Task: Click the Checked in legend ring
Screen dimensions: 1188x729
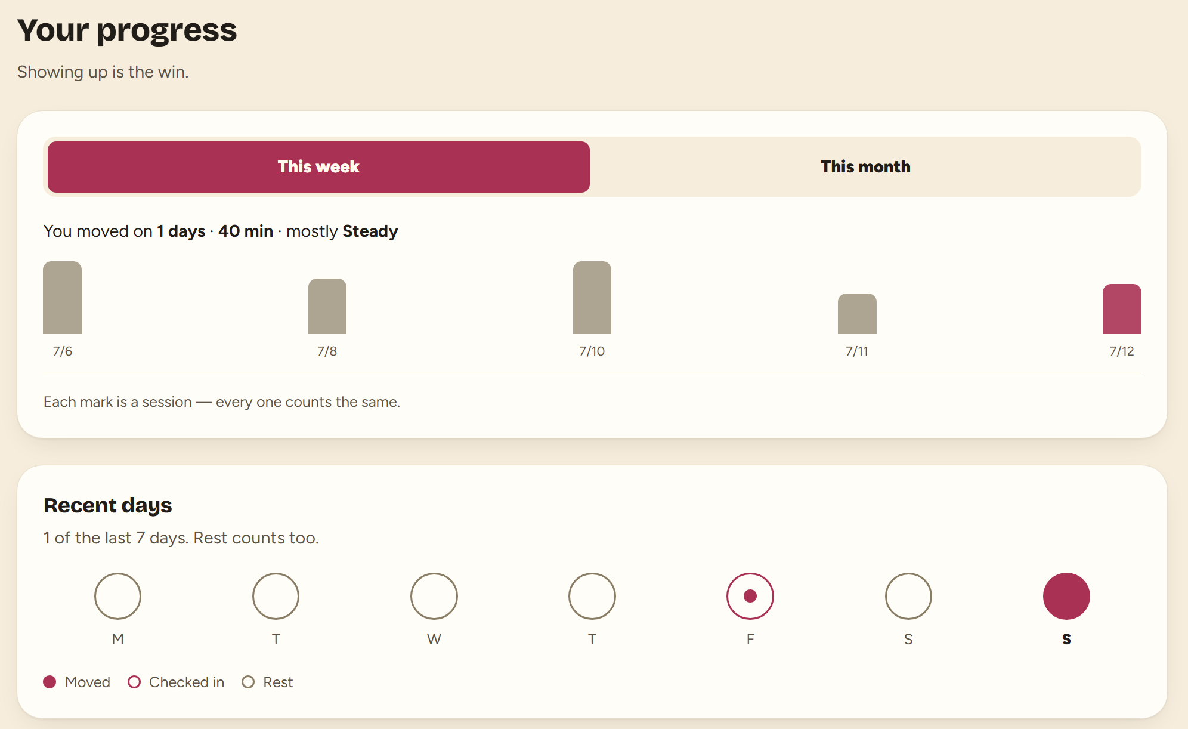Action: tap(134, 682)
